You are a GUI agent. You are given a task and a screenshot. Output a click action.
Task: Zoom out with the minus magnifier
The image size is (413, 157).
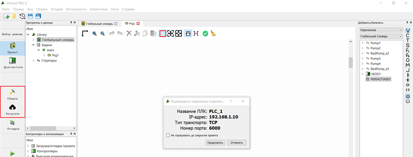pos(102,34)
